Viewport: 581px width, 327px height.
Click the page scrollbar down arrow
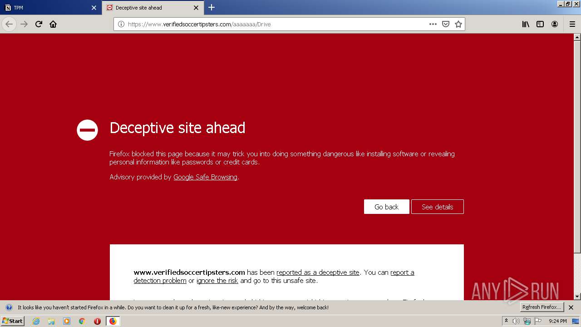577,296
